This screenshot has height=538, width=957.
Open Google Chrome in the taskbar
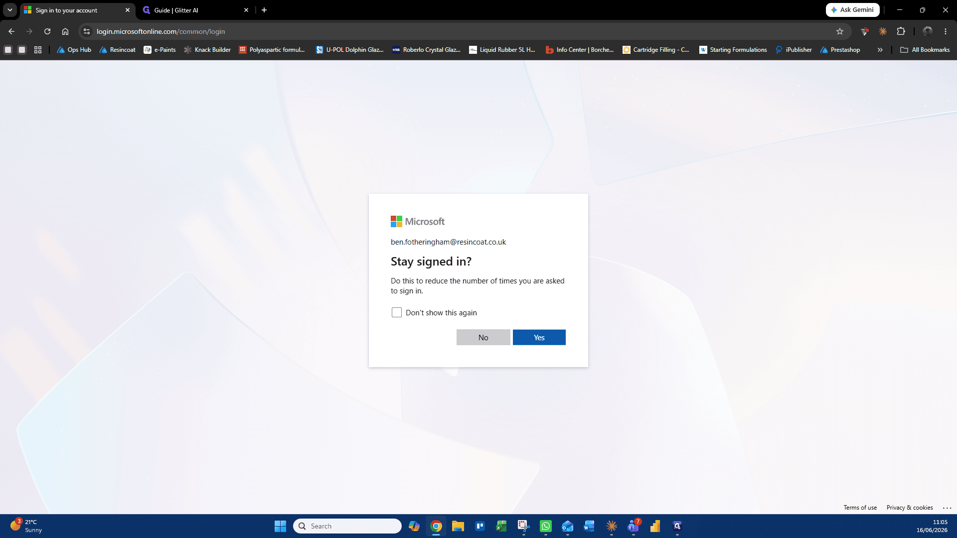(436, 526)
